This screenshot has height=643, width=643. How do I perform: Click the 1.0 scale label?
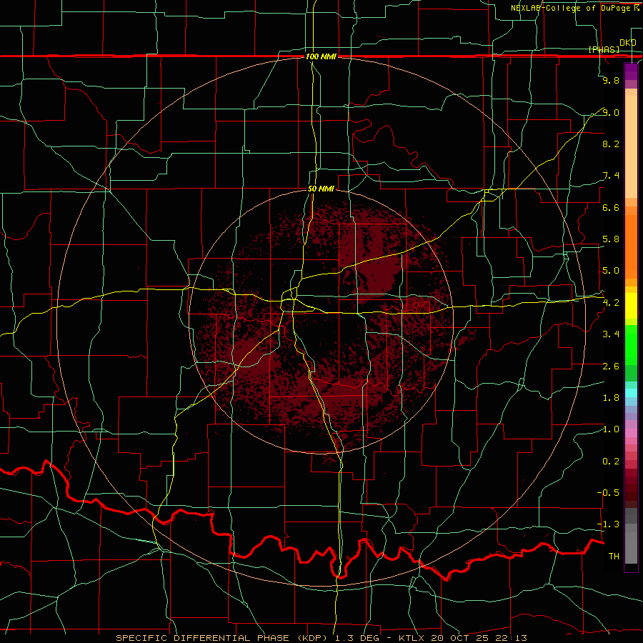[611, 429]
